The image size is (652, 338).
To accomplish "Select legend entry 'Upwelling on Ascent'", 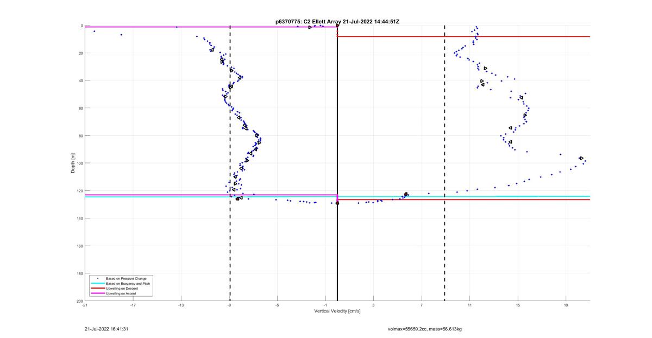I will [122, 293].
